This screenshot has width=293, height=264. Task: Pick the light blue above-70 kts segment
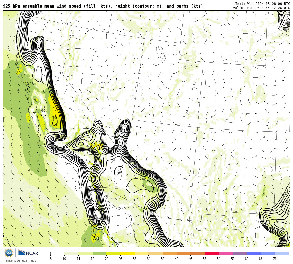point(282,253)
